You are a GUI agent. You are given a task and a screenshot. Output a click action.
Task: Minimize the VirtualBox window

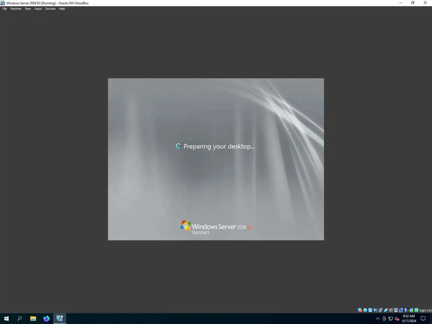(401, 3)
